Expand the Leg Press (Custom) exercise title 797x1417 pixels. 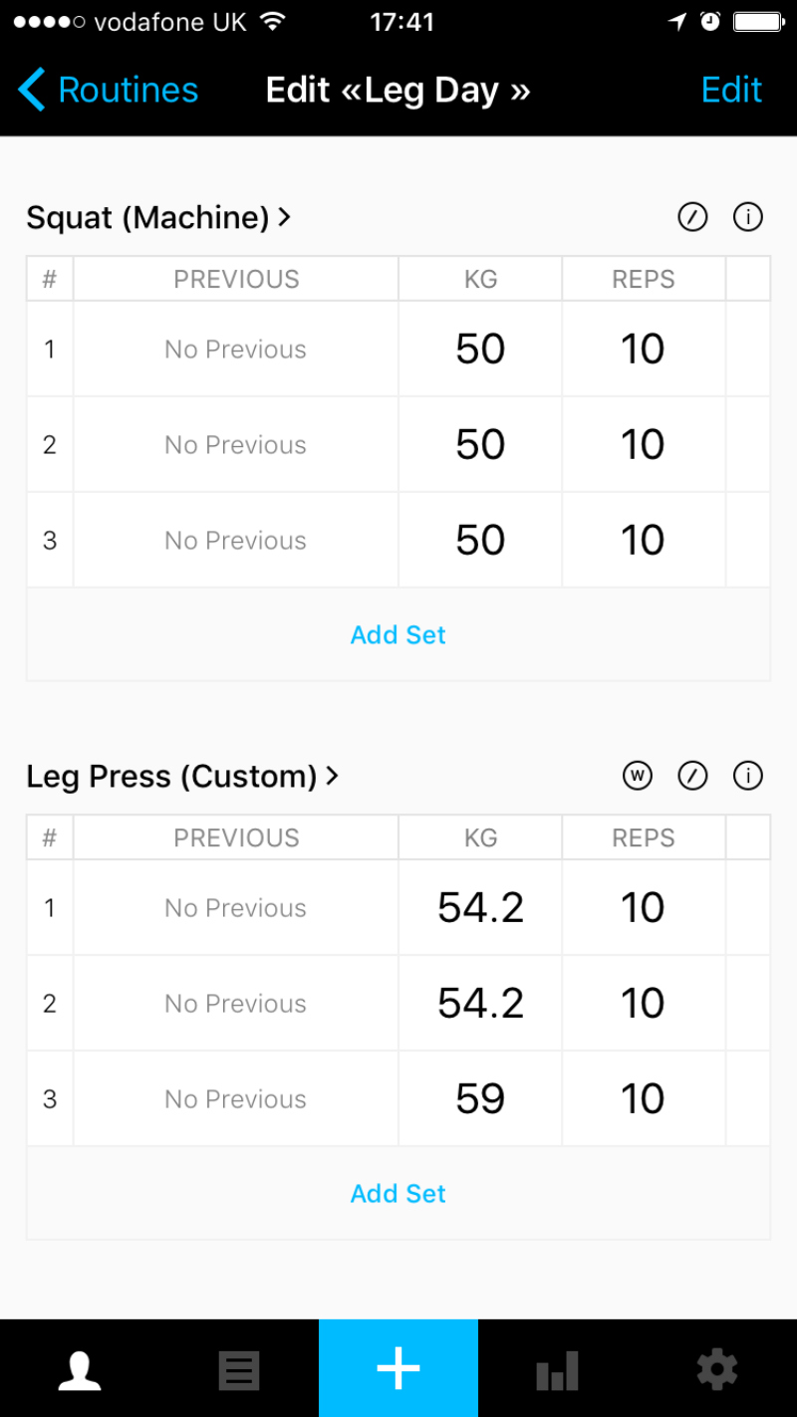183,776
